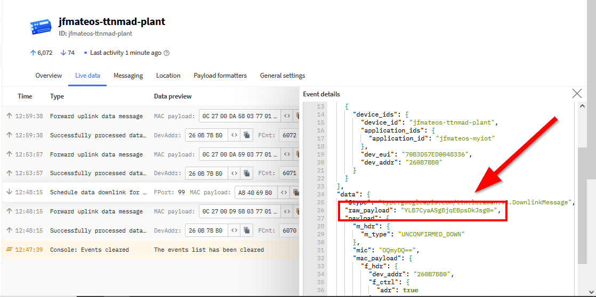This screenshot has width=596, height=297.
Task: Click the device ID text jfmateos-ttnmad-plant under title
Action: click(x=100, y=34)
